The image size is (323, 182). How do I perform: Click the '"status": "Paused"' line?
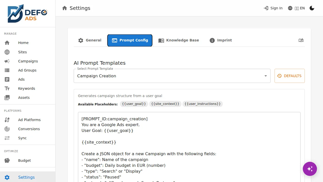pyautogui.click(x=101, y=177)
